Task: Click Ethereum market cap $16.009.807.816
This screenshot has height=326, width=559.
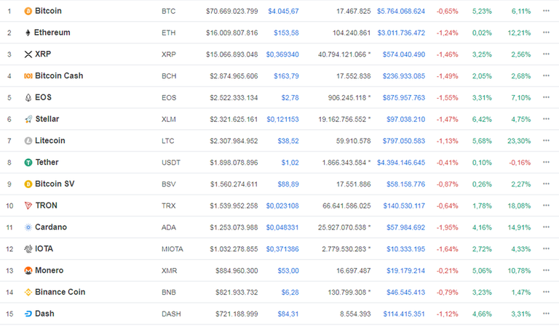Action: (231, 33)
